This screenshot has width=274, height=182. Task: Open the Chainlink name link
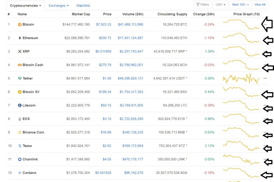pos(30,159)
